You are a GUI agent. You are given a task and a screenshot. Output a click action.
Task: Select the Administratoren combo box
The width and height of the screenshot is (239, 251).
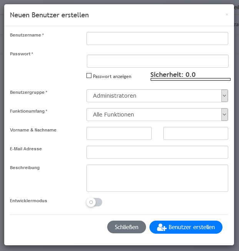pos(154,96)
